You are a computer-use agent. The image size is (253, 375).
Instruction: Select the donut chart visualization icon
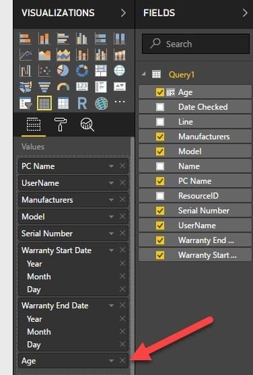pyautogui.click(x=82, y=71)
